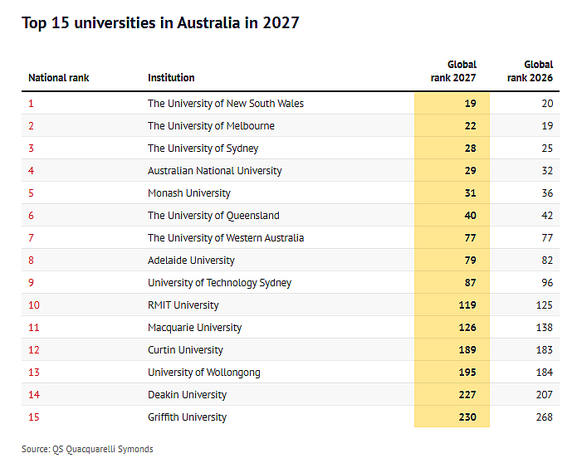The height and width of the screenshot is (463, 577).
Task: Select 2026 rank '138' for Macquarie
Action: coord(545,328)
